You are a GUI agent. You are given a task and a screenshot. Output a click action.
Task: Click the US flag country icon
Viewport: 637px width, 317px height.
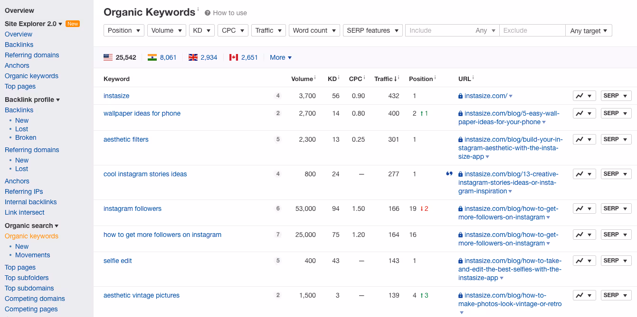click(108, 57)
